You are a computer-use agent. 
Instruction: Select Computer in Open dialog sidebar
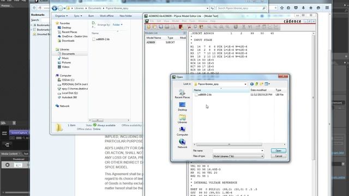182,131
